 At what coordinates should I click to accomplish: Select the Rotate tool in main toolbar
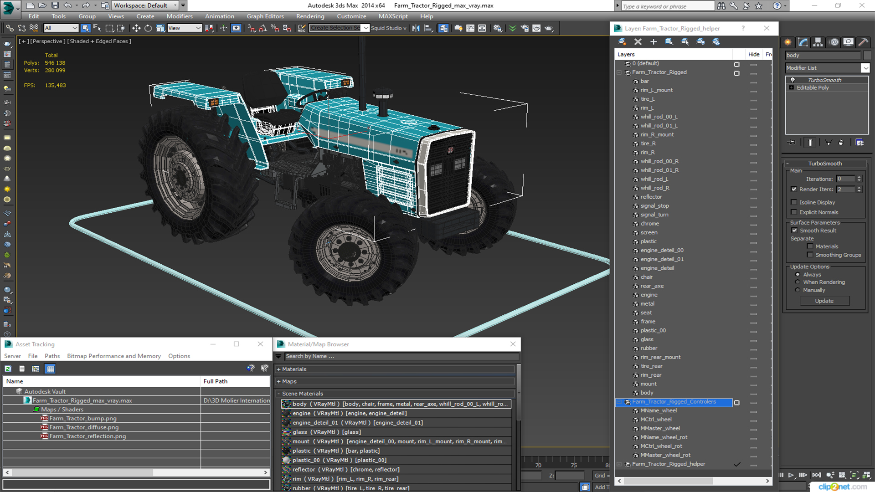tap(148, 28)
